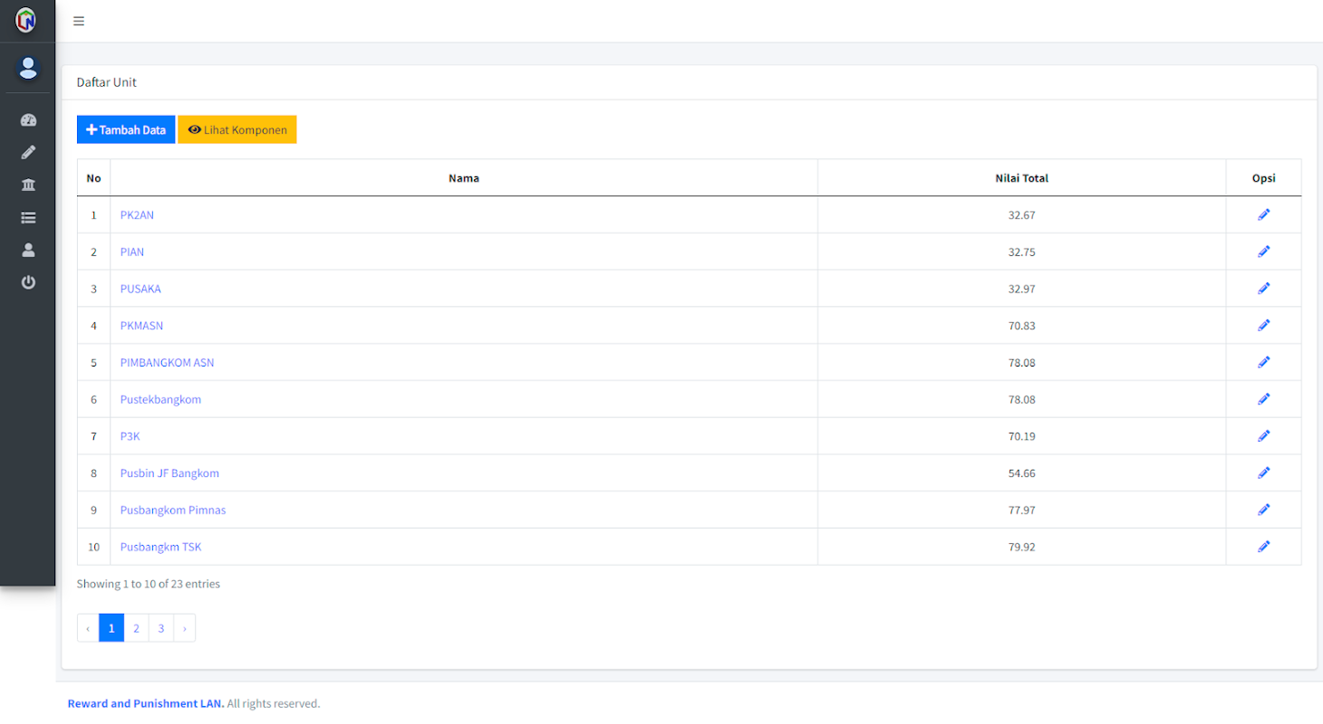
Task: Open the list icon in the sidebar
Action: click(28, 217)
